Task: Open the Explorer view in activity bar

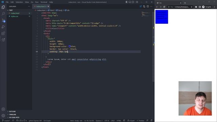Action: click(3, 7)
